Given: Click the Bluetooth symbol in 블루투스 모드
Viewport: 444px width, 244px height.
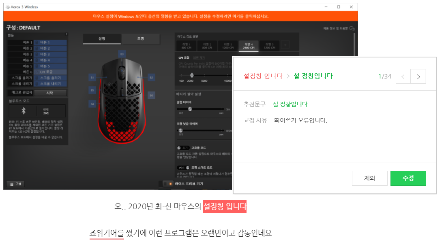Looking at the screenshot, I should (x=24, y=111).
